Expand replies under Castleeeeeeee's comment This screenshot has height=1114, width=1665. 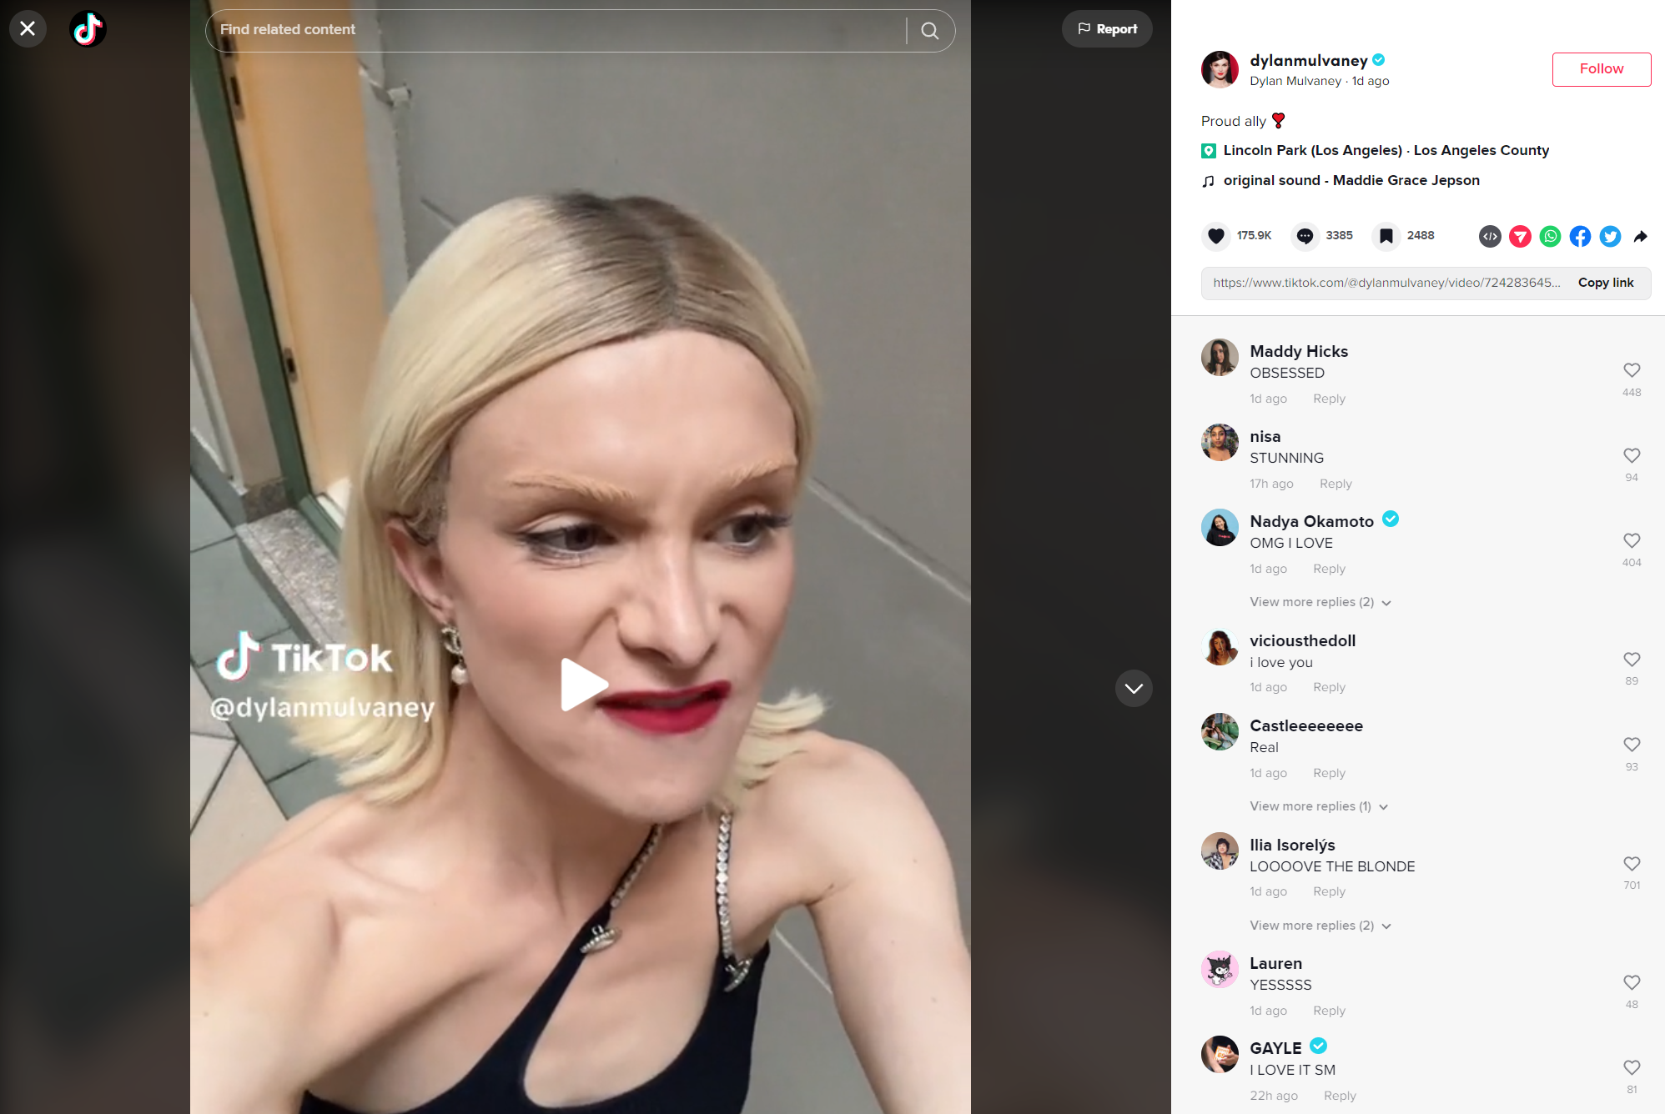coord(1319,806)
